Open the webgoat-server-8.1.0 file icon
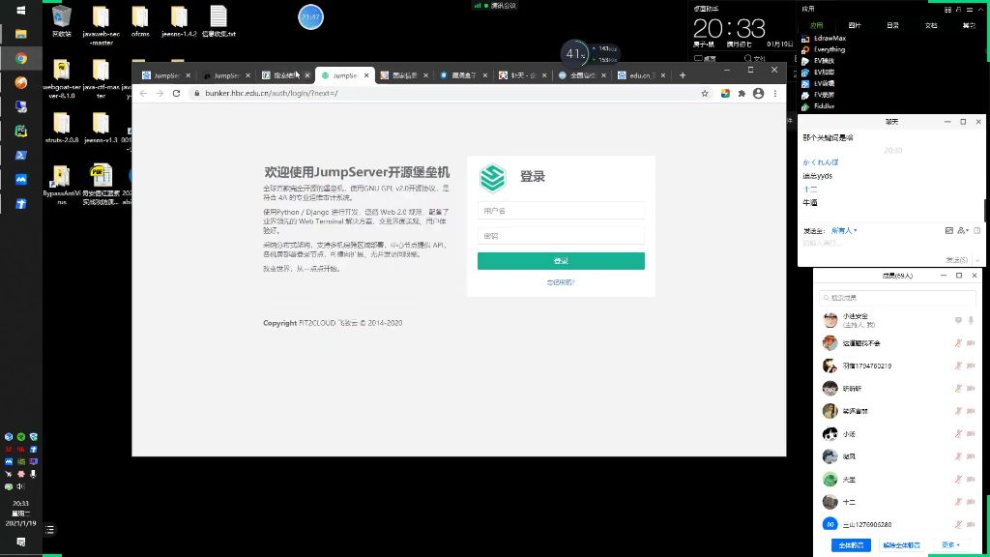The width and height of the screenshot is (990, 557). tap(61, 79)
